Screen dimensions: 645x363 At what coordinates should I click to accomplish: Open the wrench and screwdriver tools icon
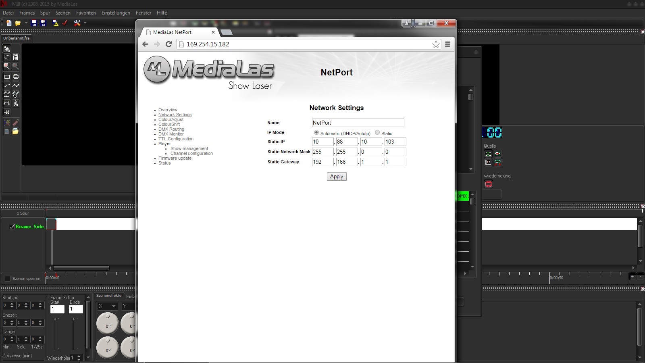coord(77,23)
